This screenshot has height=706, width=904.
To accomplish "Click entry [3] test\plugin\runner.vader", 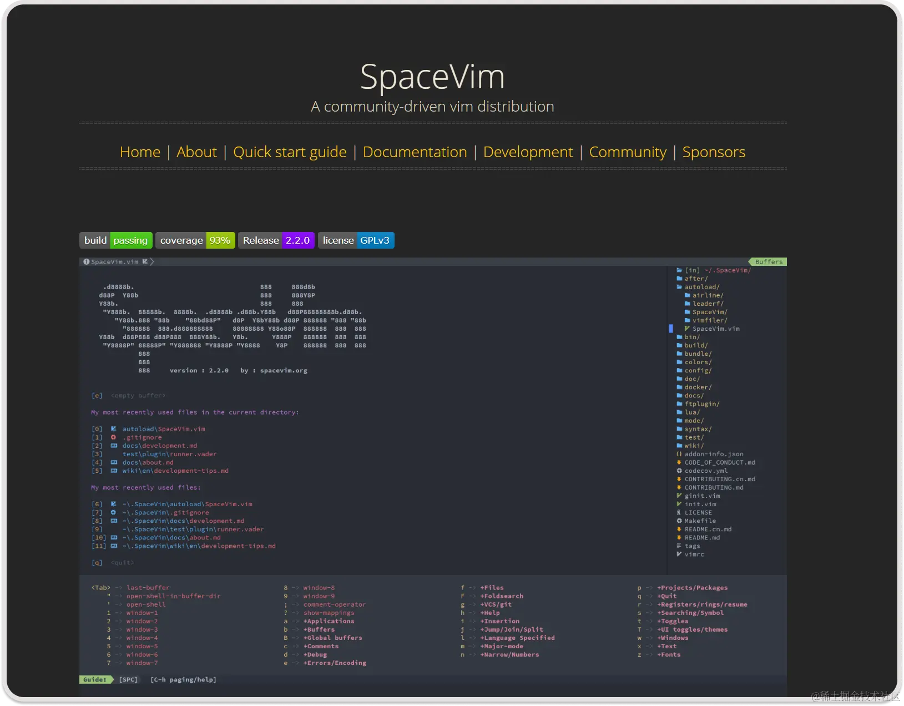I will [154, 454].
